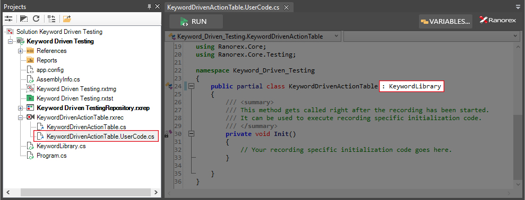The image size is (525, 200).
Task: Select KeywordDrivenActionTable.UserCode.cs tree item
Action: [100, 136]
